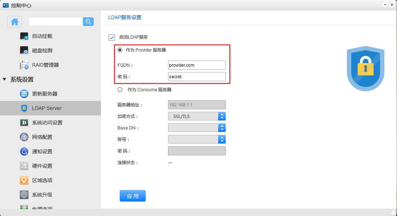Click the 应用 apply button

[x=133, y=196]
